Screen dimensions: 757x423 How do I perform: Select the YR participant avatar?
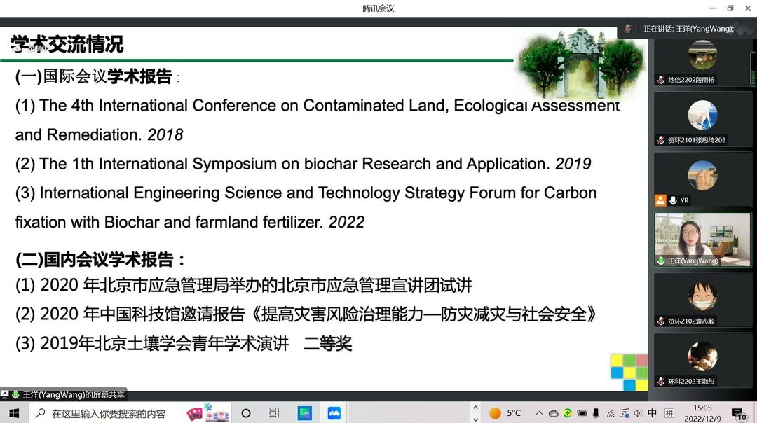(702, 175)
